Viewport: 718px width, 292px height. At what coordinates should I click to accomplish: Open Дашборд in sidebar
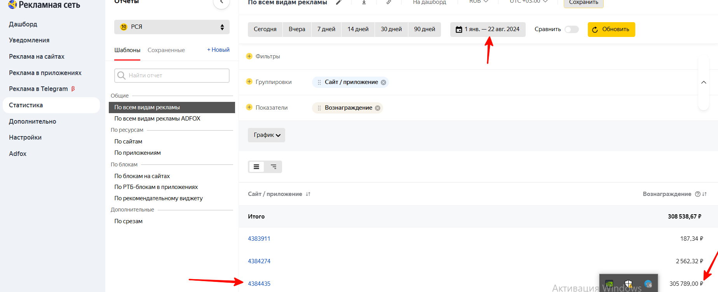click(23, 24)
